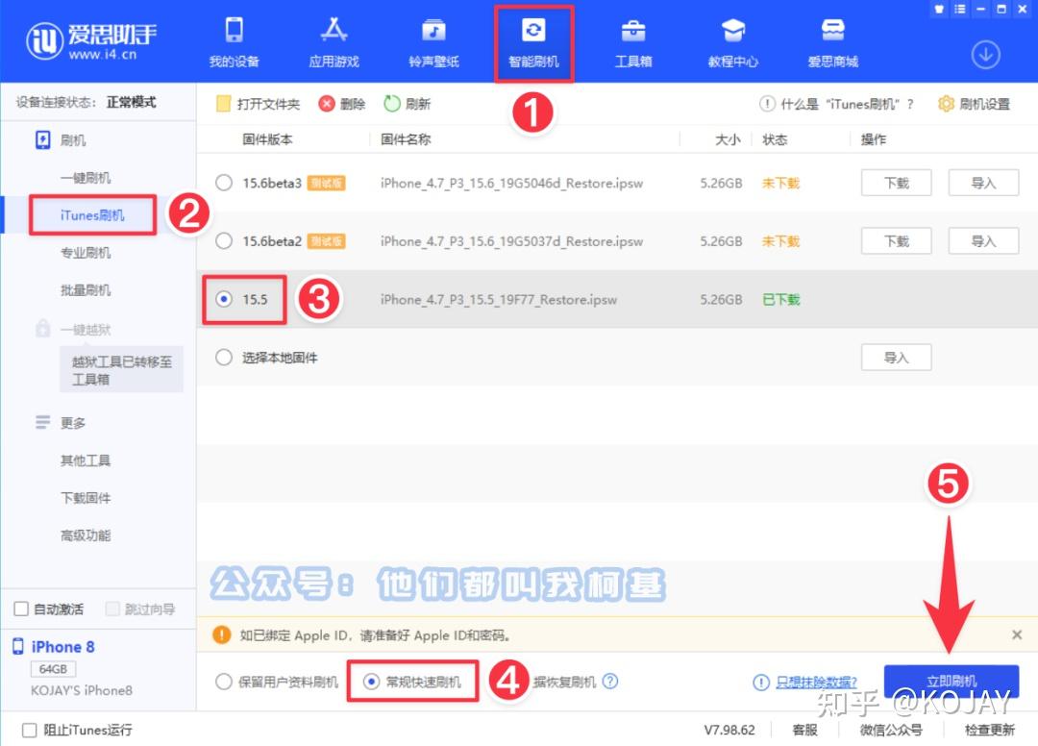Click 检查更新 in the status bar
The width and height of the screenshot is (1038, 746).
(990, 730)
